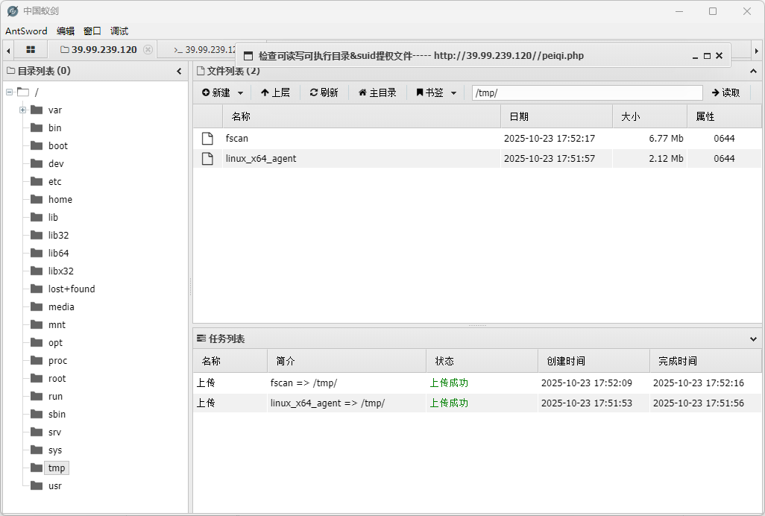Open the 书签 (Bookmarks) dropdown

click(x=436, y=92)
